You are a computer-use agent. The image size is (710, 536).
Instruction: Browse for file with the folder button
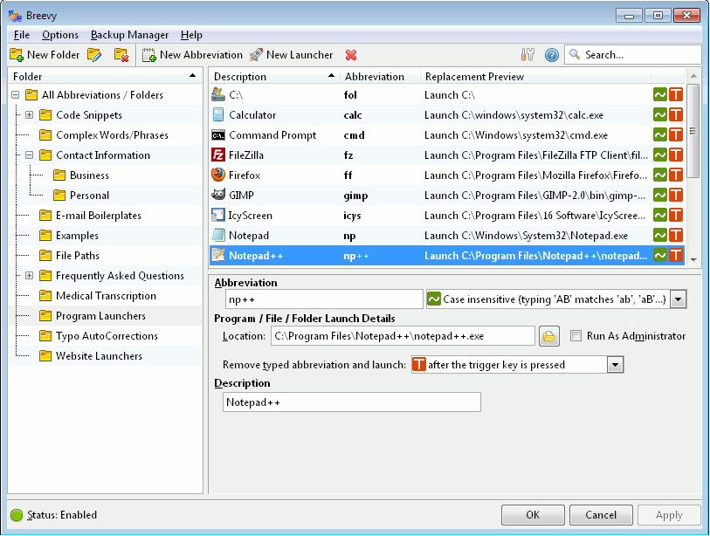pyautogui.click(x=548, y=336)
